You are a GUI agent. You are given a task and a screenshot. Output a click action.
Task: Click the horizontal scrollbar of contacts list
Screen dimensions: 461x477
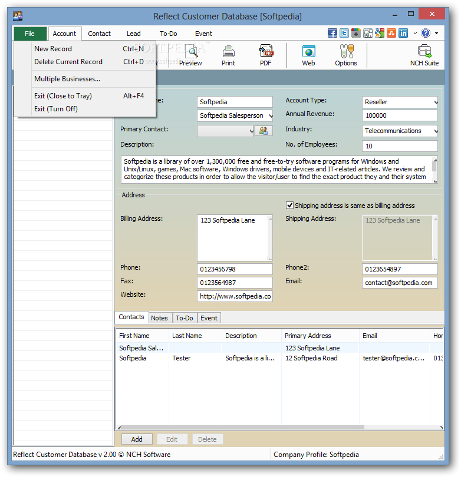(279, 428)
